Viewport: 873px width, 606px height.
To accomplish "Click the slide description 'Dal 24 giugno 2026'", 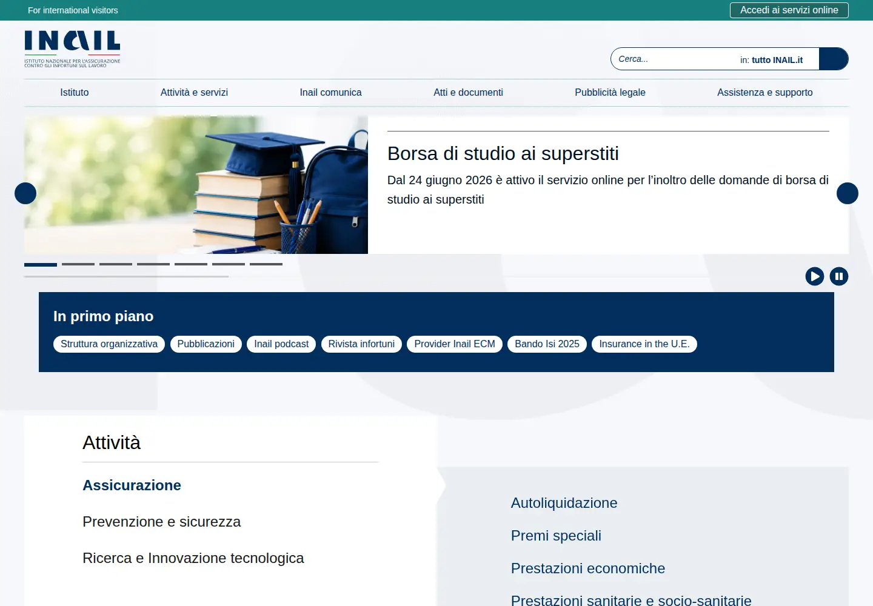I will tap(608, 190).
